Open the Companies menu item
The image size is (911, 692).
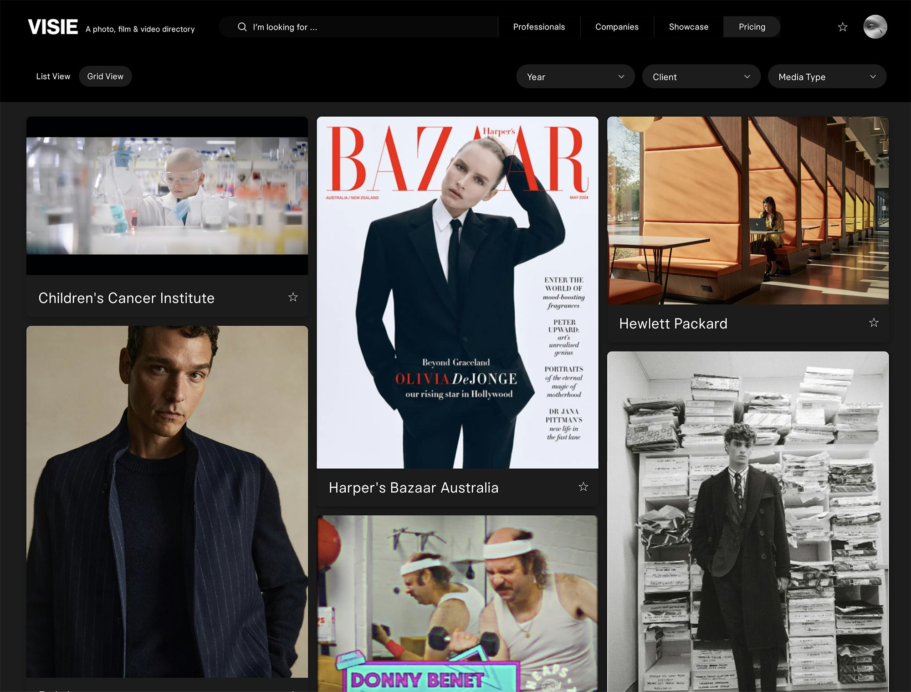point(617,27)
